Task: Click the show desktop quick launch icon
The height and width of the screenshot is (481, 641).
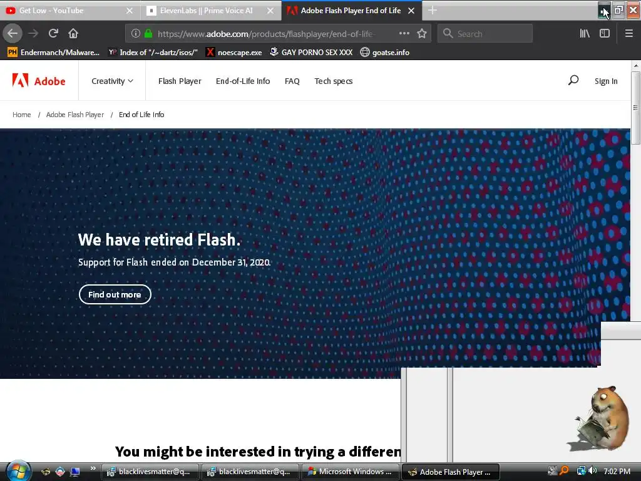Action: pos(75,472)
